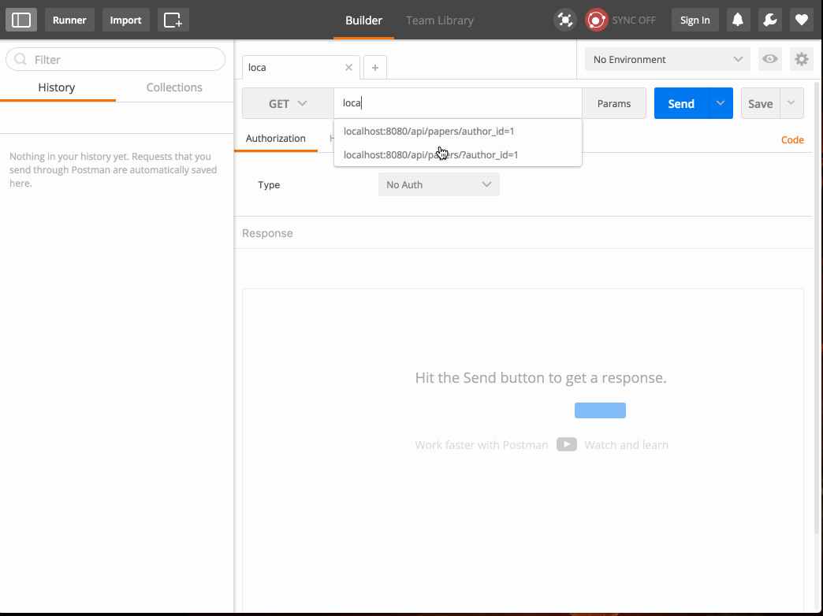The width and height of the screenshot is (823, 616).
Task: Click the Import button
Action: pyautogui.click(x=125, y=20)
